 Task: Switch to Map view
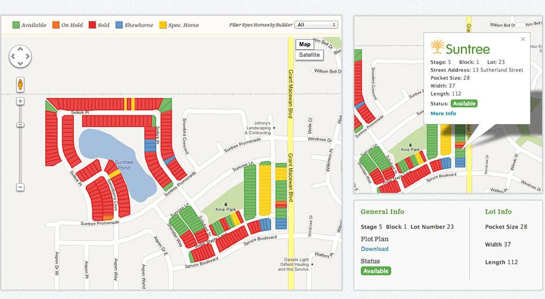pyautogui.click(x=304, y=44)
